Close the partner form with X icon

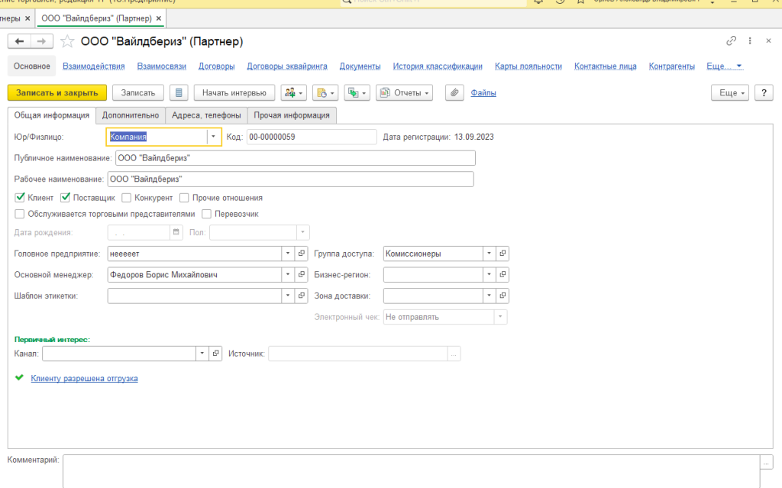(x=768, y=41)
